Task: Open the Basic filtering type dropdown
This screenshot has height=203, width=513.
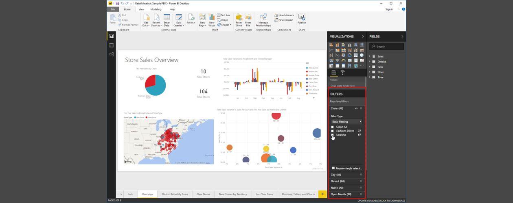Action: click(346, 121)
